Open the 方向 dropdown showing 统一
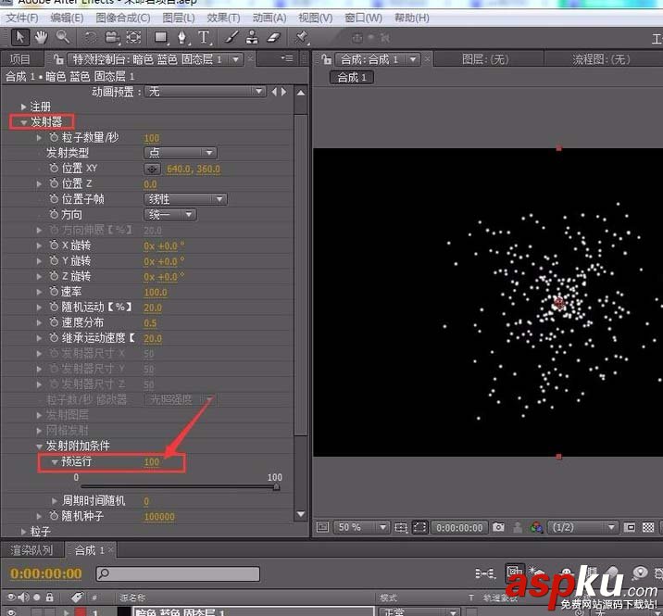Screen dimensions: 663x616 (170, 215)
